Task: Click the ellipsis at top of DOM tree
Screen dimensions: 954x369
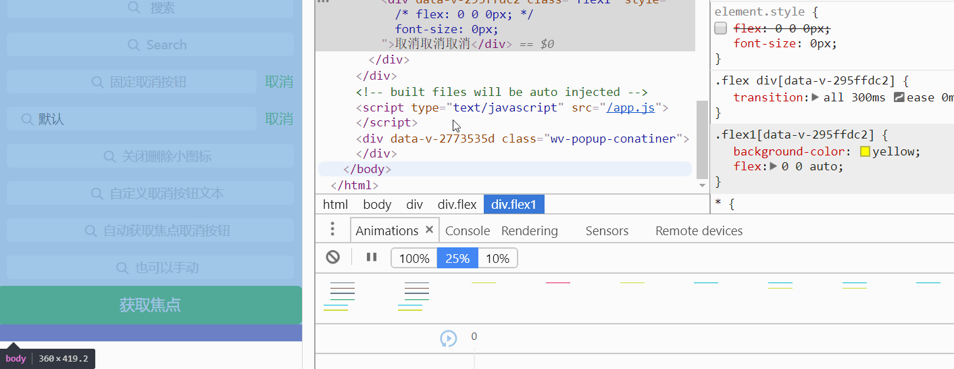Action: pos(323,3)
